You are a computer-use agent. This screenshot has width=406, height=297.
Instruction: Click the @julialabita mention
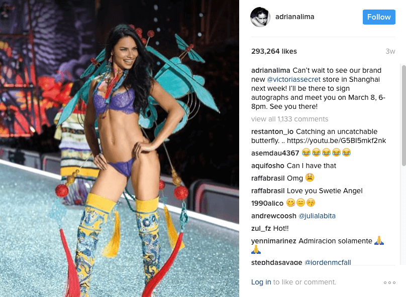coord(317,216)
